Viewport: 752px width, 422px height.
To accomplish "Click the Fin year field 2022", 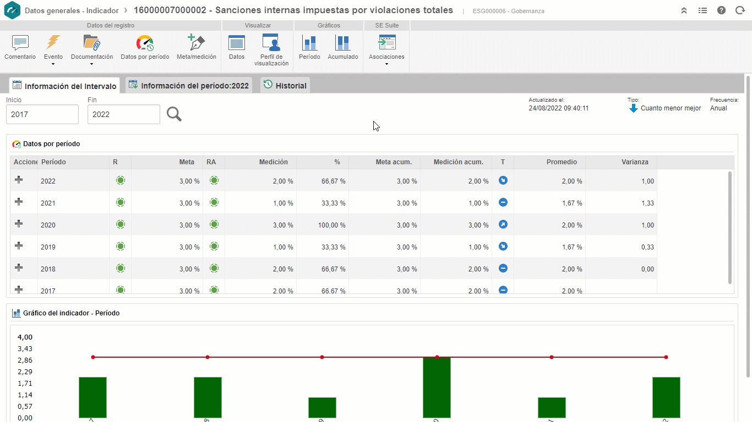I will click(124, 114).
